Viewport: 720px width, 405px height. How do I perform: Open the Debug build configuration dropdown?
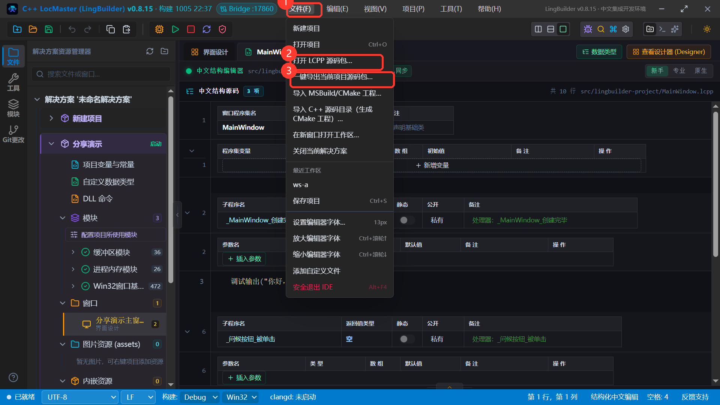click(x=200, y=397)
